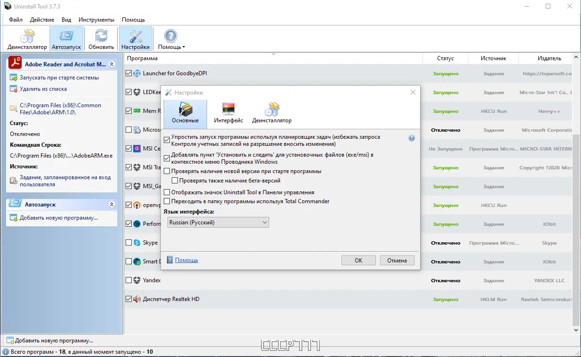Open the Помощь link in dialog
581x357 pixels.
point(186,260)
